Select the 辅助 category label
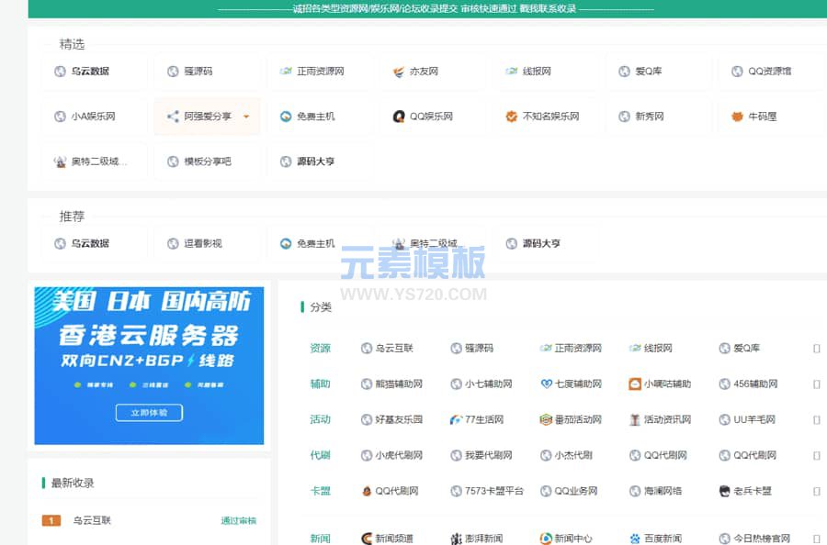The height and width of the screenshot is (545, 827). tap(320, 384)
